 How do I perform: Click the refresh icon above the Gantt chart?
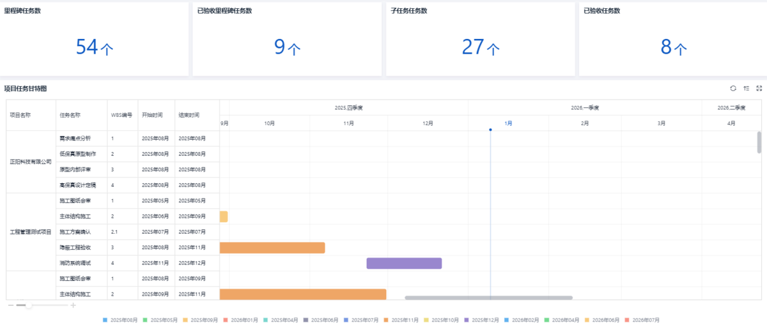tap(733, 88)
